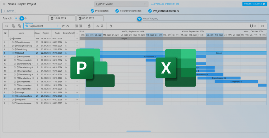Click the Komponente 1 Gantt bar

click(150, 57)
